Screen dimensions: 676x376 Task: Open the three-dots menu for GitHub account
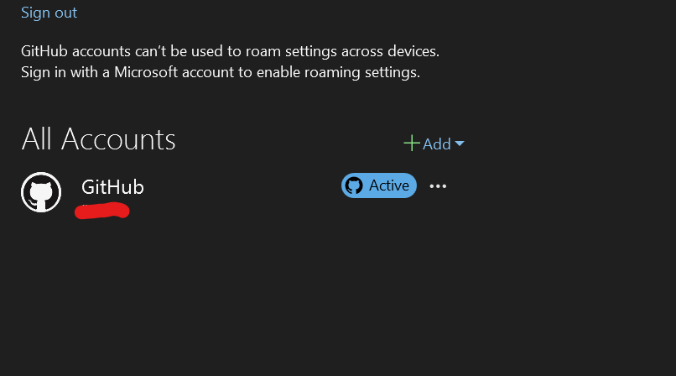coord(438,186)
